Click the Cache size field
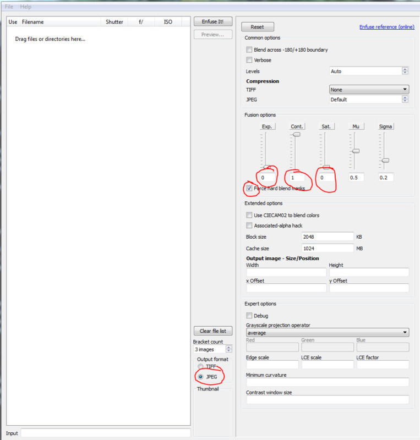420x440 pixels. tap(328, 249)
